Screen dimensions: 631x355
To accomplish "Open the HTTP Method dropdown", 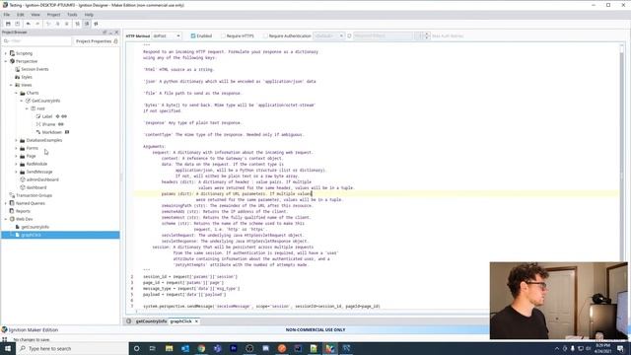I will [167, 35].
